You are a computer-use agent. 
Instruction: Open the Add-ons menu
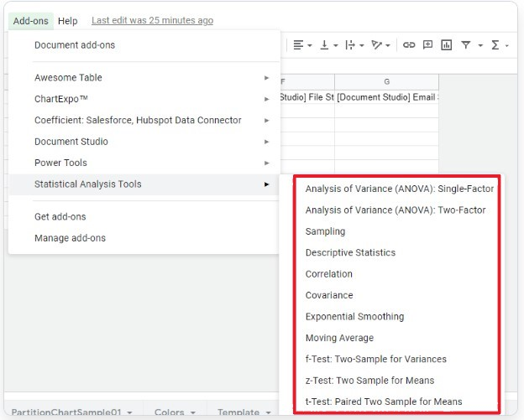point(31,21)
